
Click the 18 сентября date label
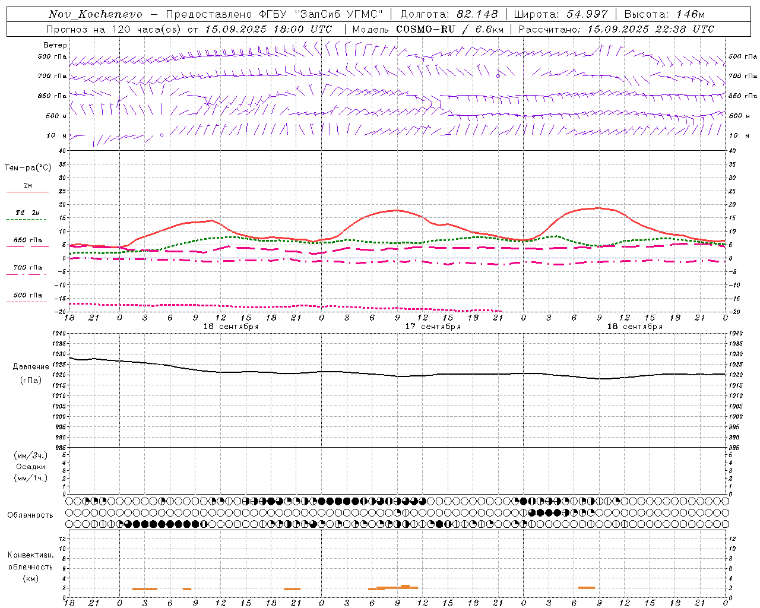(635, 327)
